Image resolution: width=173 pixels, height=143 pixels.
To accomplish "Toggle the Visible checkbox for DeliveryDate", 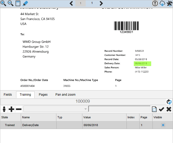I will coord(163,125).
